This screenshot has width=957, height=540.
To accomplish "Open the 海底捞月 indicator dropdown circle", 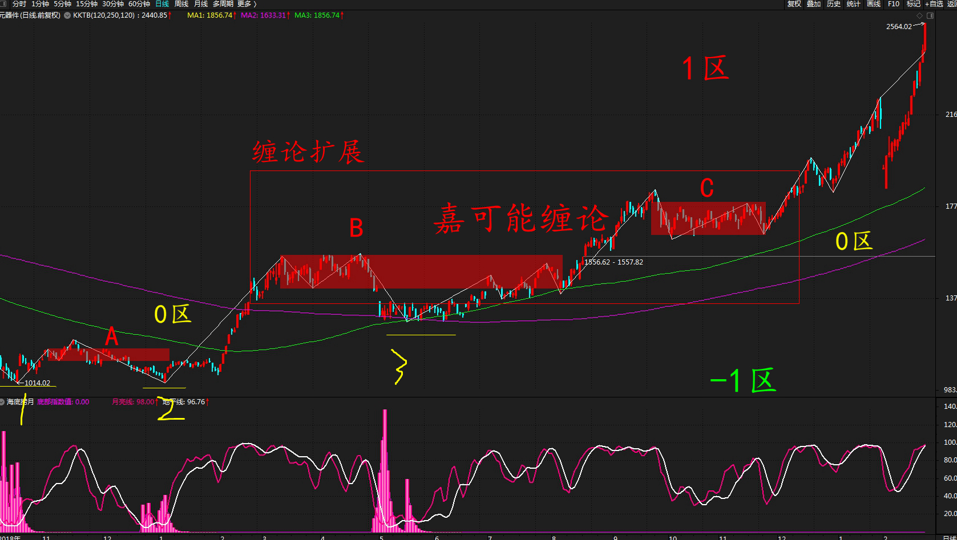I will click(x=2, y=402).
